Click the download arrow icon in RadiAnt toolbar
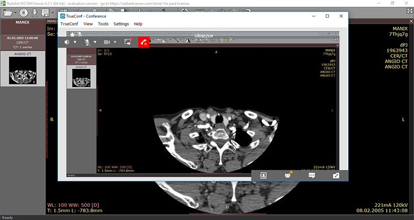The width and height of the screenshot is (414, 220). tap(35, 13)
